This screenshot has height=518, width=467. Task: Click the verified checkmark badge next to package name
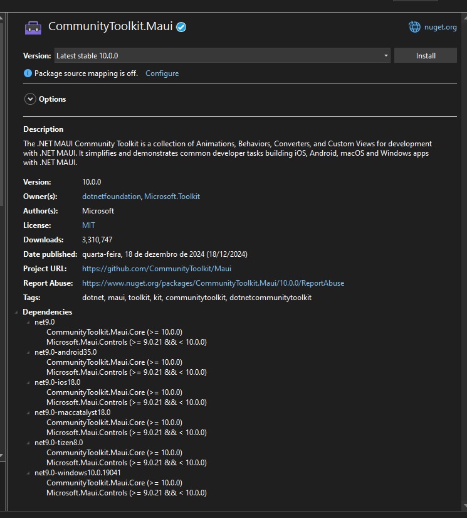181,27
